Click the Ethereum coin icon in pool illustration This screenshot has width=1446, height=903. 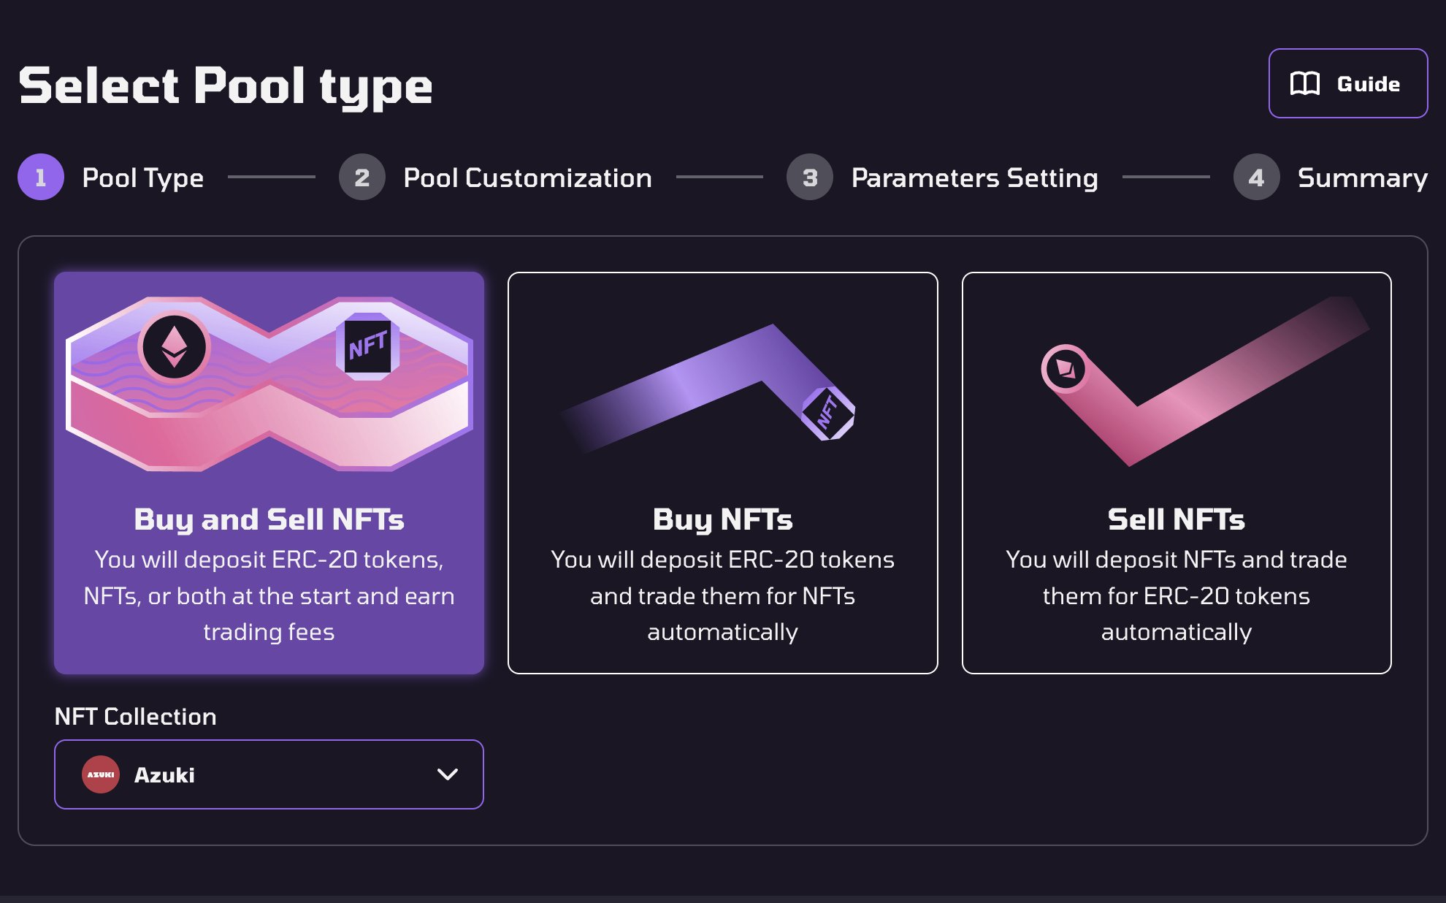pos(174,346)
